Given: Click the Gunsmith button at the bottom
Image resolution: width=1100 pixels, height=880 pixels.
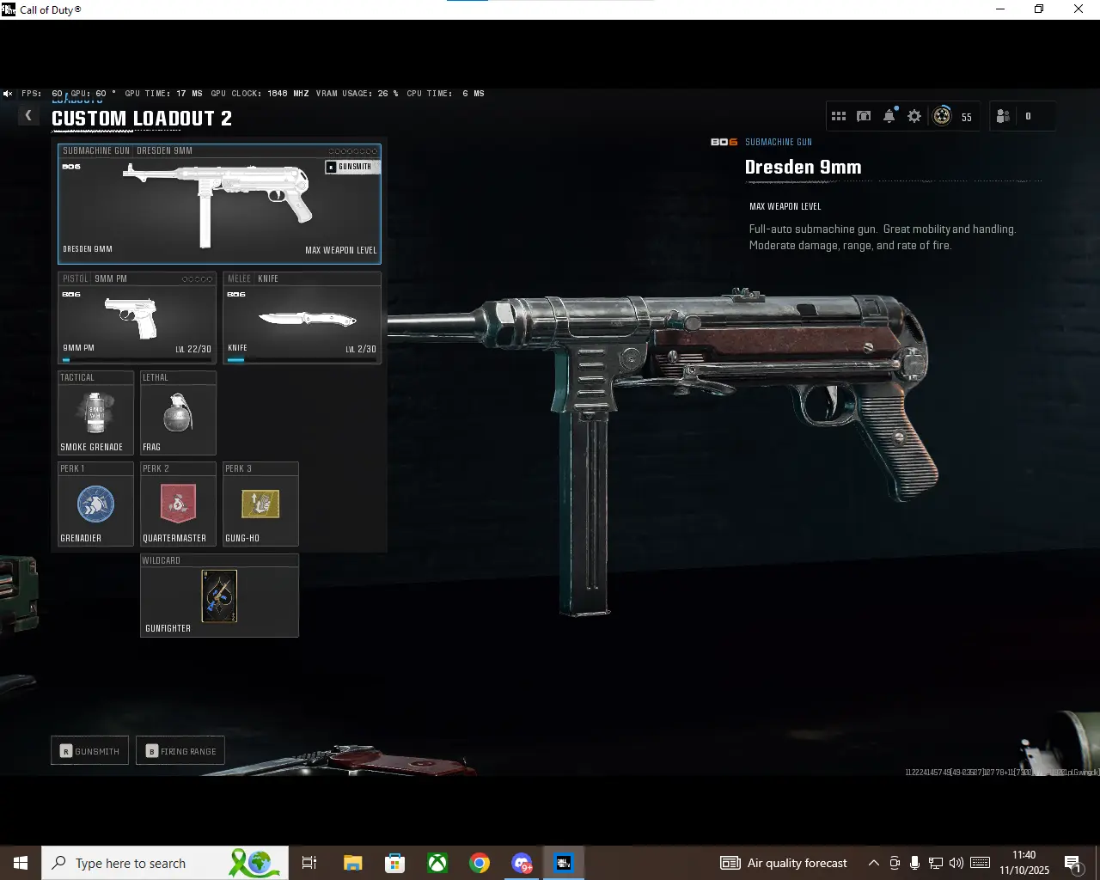Looking at the screenshot, I should [x=90, y=751].
